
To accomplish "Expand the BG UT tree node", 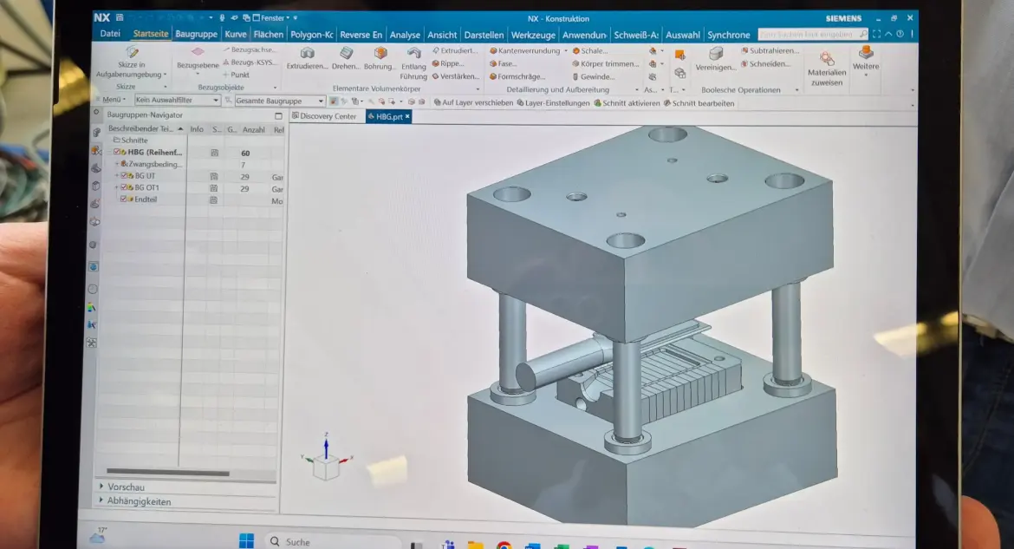I will (x=117, y=175).
